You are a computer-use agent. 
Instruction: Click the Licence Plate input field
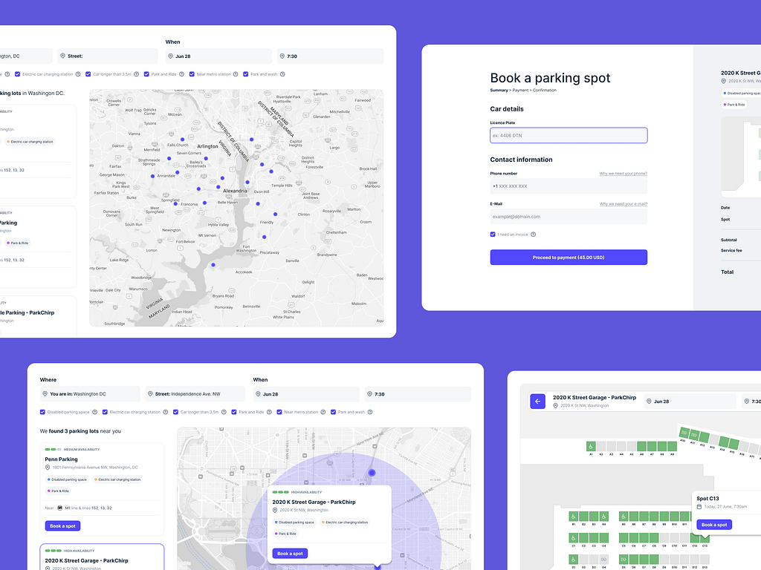pos(569,135)
